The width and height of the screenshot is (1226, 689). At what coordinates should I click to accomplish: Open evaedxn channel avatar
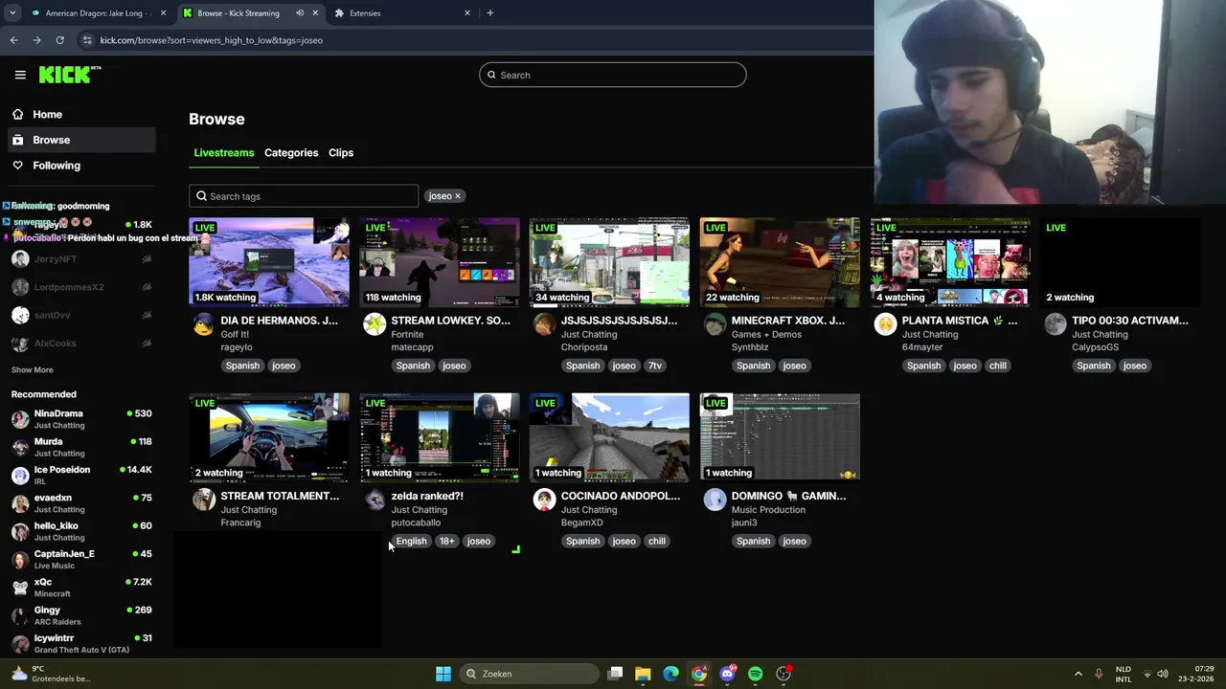pyautogui.click(x=20, y=503)
